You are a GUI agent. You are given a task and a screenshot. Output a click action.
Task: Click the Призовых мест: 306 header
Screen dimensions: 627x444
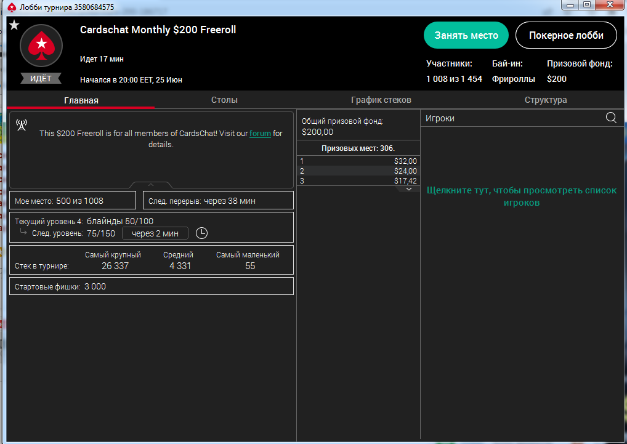point(358,148)
